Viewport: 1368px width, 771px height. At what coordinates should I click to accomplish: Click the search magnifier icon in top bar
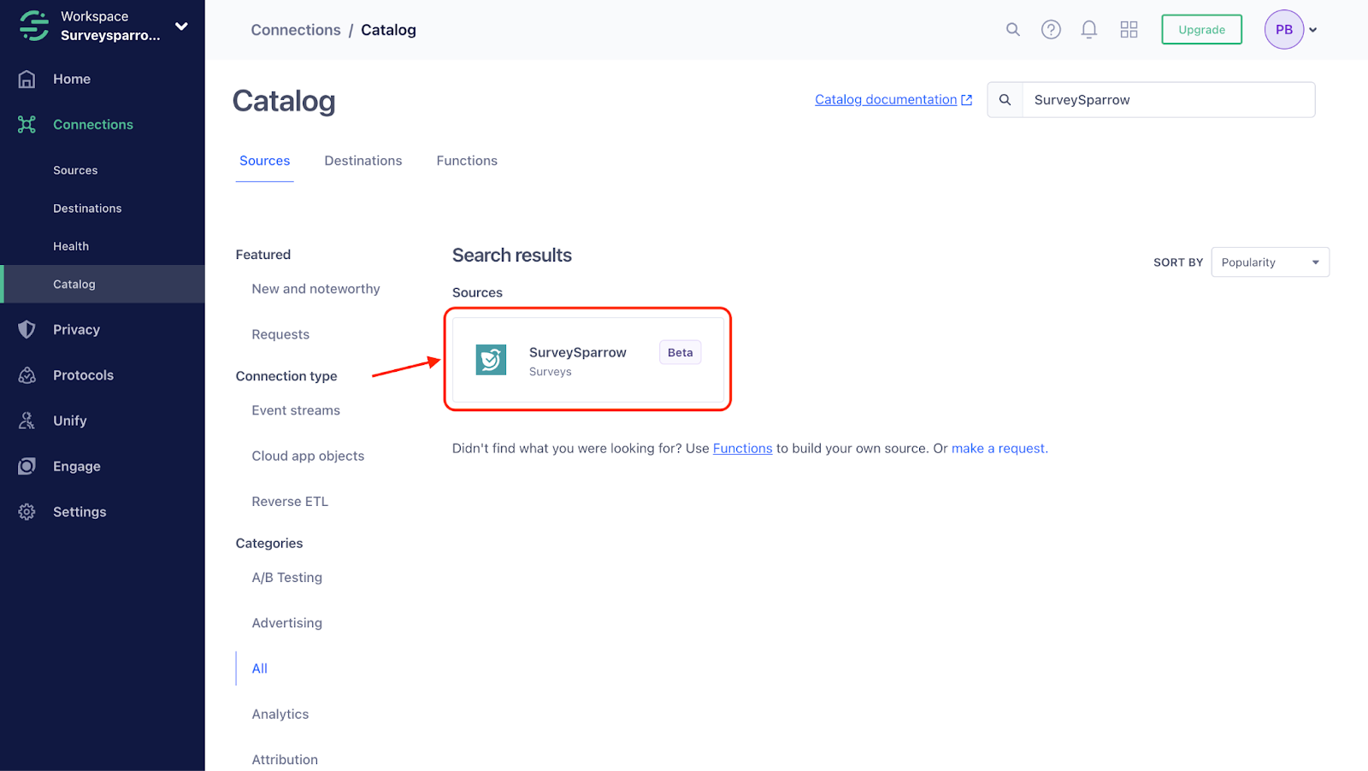click(x=1012, y=30)
